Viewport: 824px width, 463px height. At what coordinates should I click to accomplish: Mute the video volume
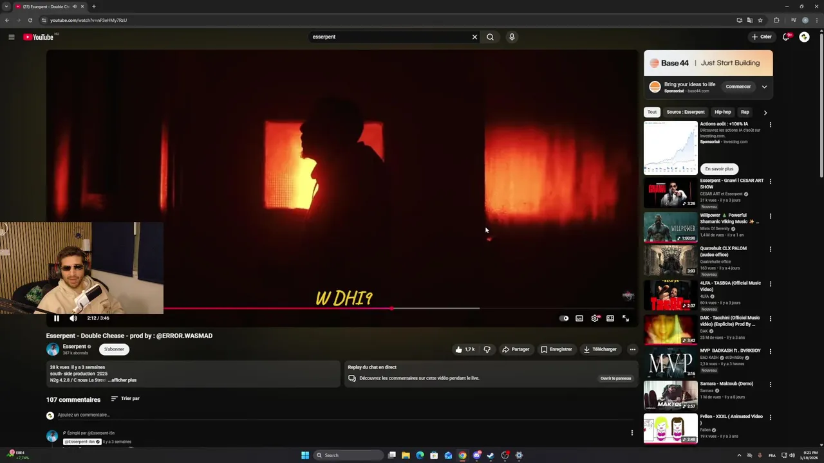tap(73, 318)
